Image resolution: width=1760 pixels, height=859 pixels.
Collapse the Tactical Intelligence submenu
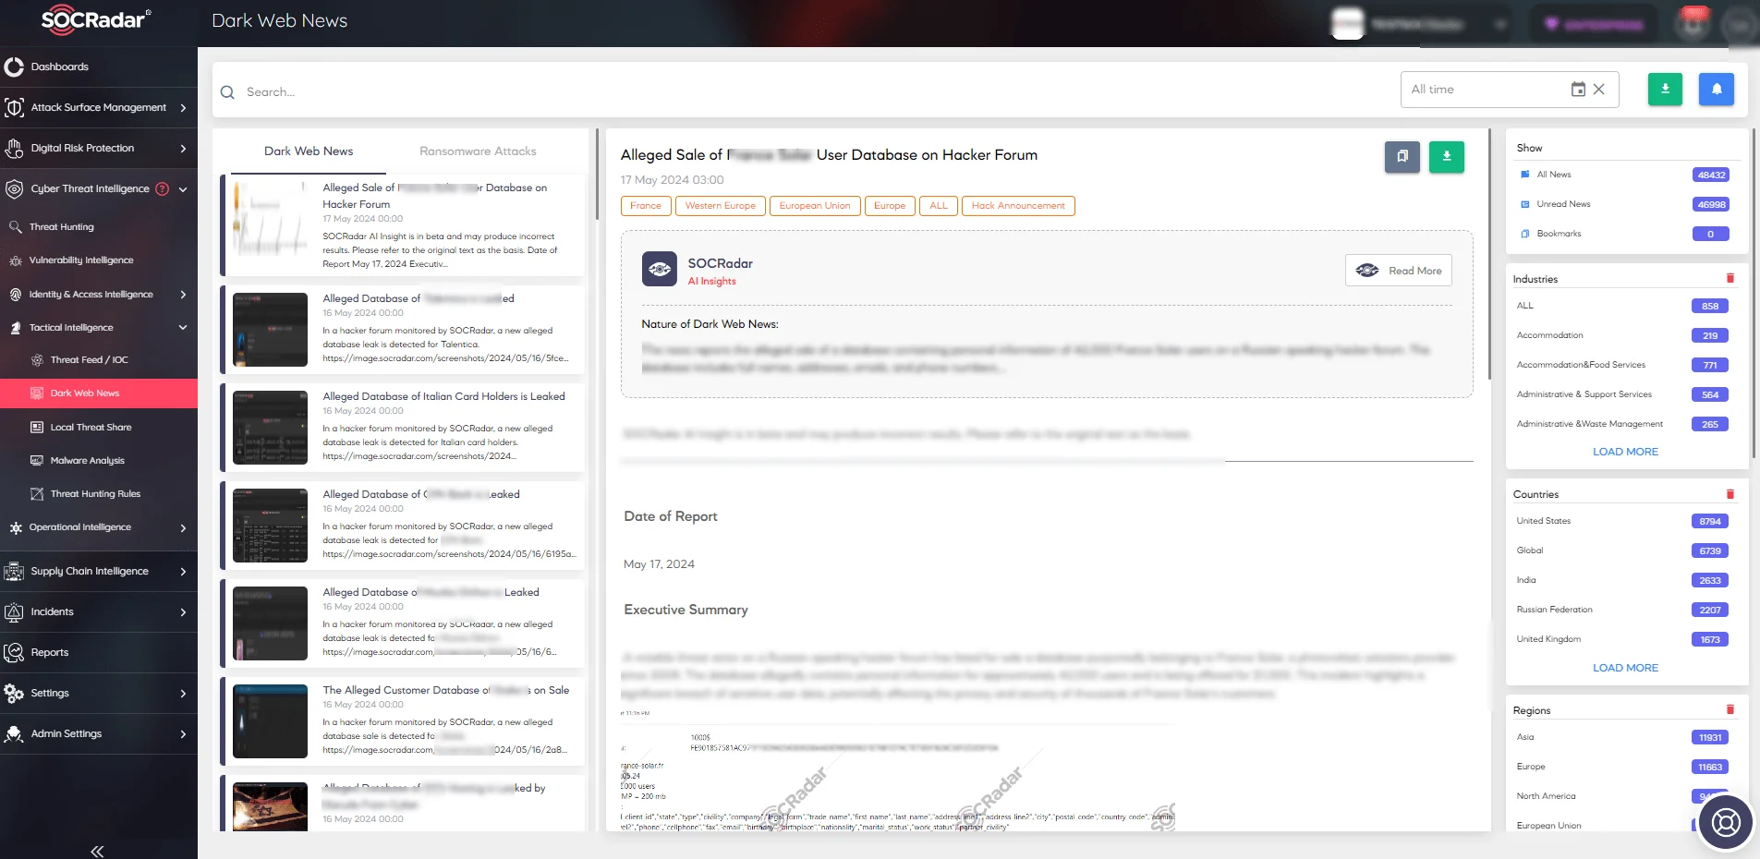[x=183, y=328]
